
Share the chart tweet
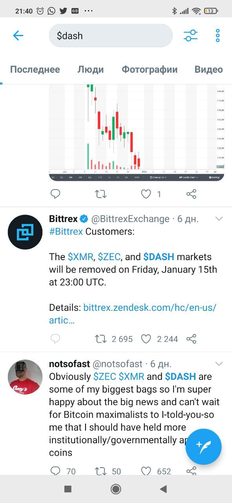tap(191, 194)
